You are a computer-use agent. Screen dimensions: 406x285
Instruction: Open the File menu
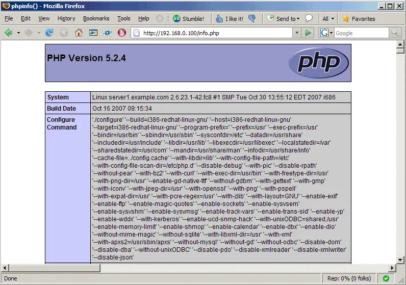(9, 19)
